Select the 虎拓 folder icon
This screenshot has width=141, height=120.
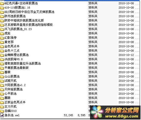tap(2, 34)
